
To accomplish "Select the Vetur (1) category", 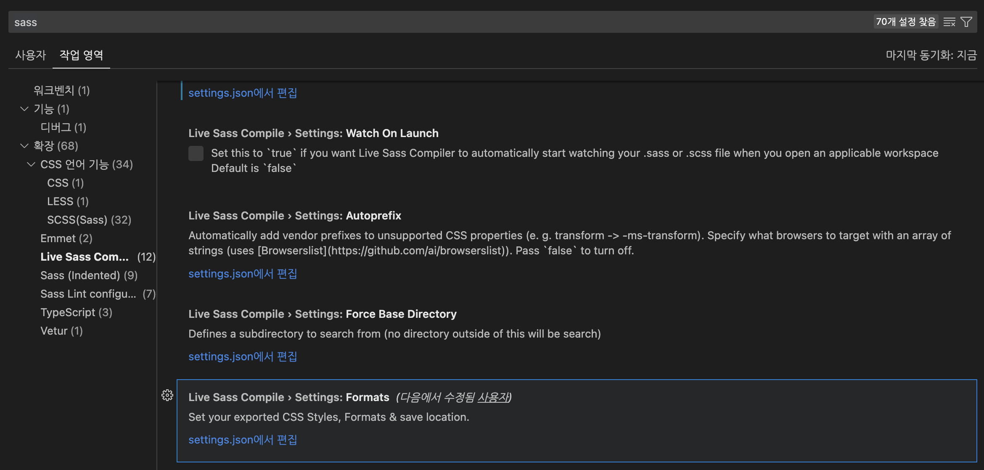I will 61,331.
